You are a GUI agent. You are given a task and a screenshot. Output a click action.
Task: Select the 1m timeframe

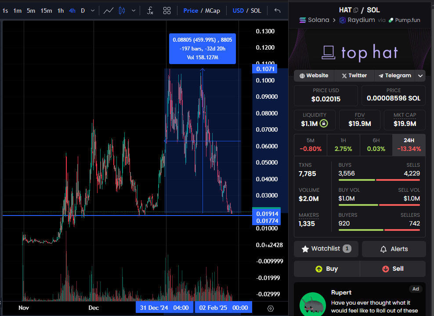[18, 11]
